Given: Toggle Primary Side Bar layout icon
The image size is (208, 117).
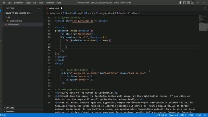Looking at the screenshot, I should [x=181, y=3].
